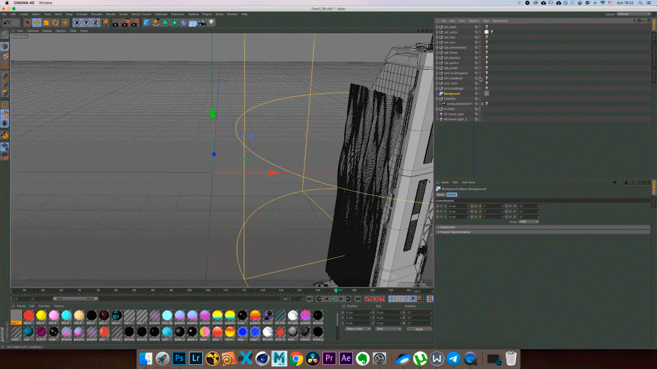Add a Cube primitive object
657x369 pixels.
[146, 23]
